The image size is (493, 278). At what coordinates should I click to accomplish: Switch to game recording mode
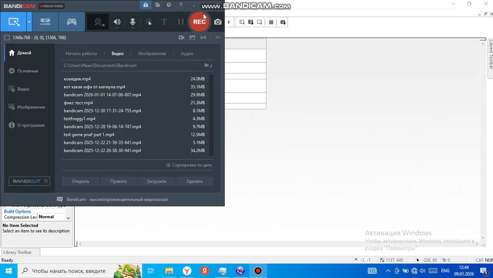72,22
